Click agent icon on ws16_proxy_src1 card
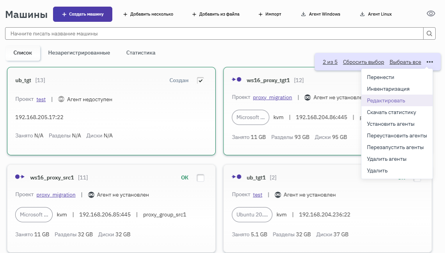 pos(91,195)
